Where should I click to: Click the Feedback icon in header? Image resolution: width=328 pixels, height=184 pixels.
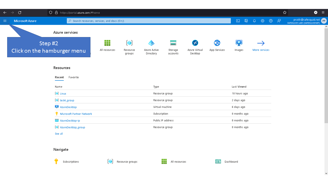click(279, 21)
